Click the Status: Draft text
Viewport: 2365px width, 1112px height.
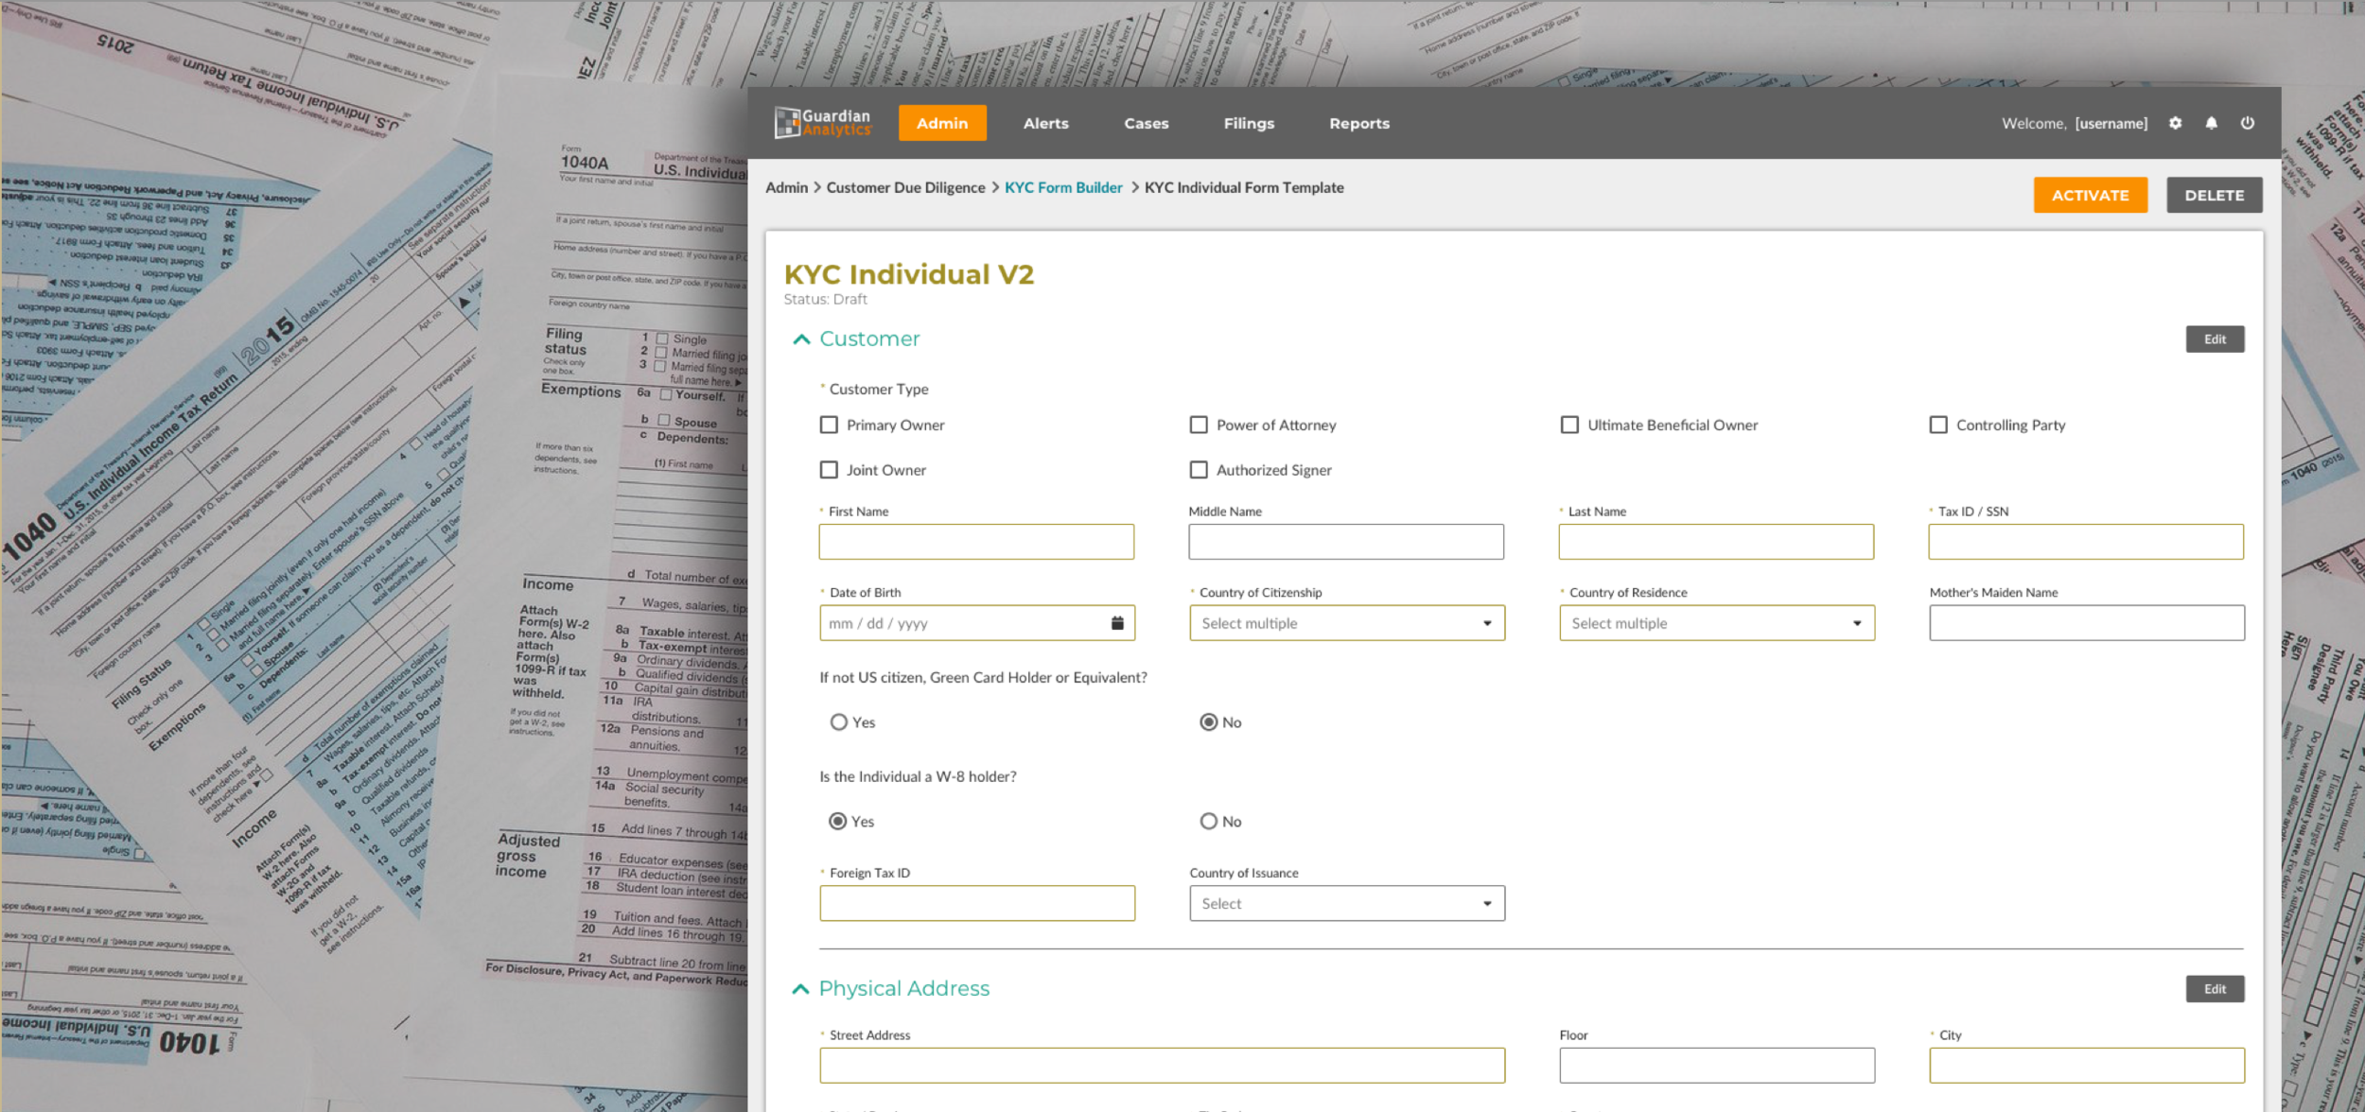[x=826, y=299]
